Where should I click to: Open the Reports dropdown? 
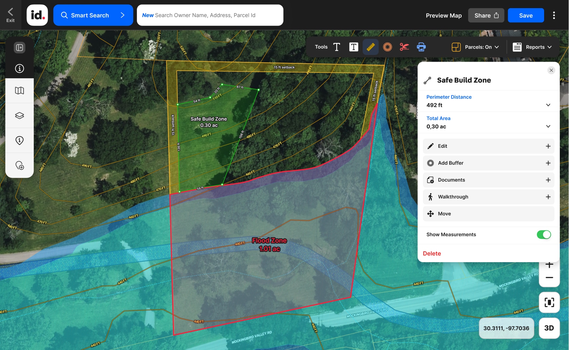pos(533,47)
